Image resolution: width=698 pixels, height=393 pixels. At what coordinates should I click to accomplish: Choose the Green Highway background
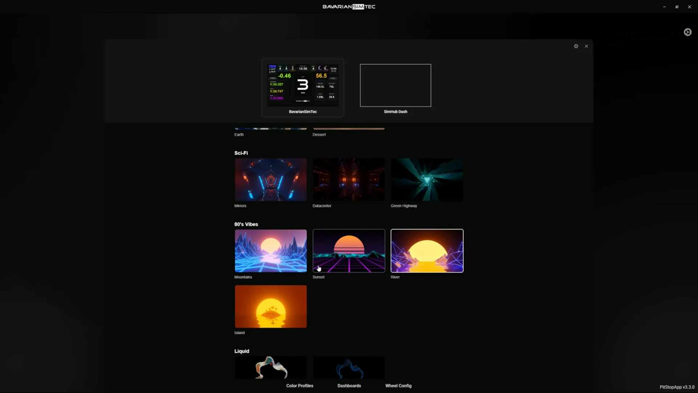[427, 179]
